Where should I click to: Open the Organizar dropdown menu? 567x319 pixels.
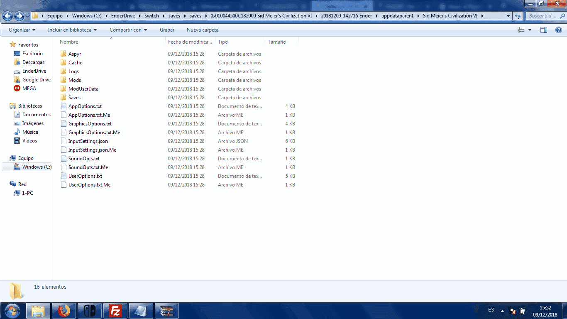tap(22, 30)
